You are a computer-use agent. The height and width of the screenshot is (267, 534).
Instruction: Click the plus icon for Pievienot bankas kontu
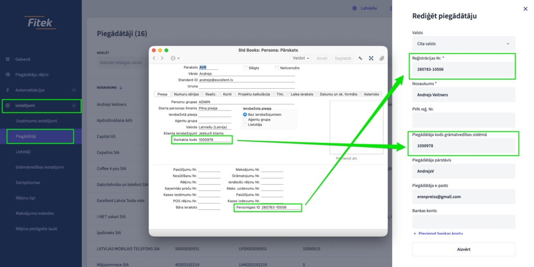point(415,234)
